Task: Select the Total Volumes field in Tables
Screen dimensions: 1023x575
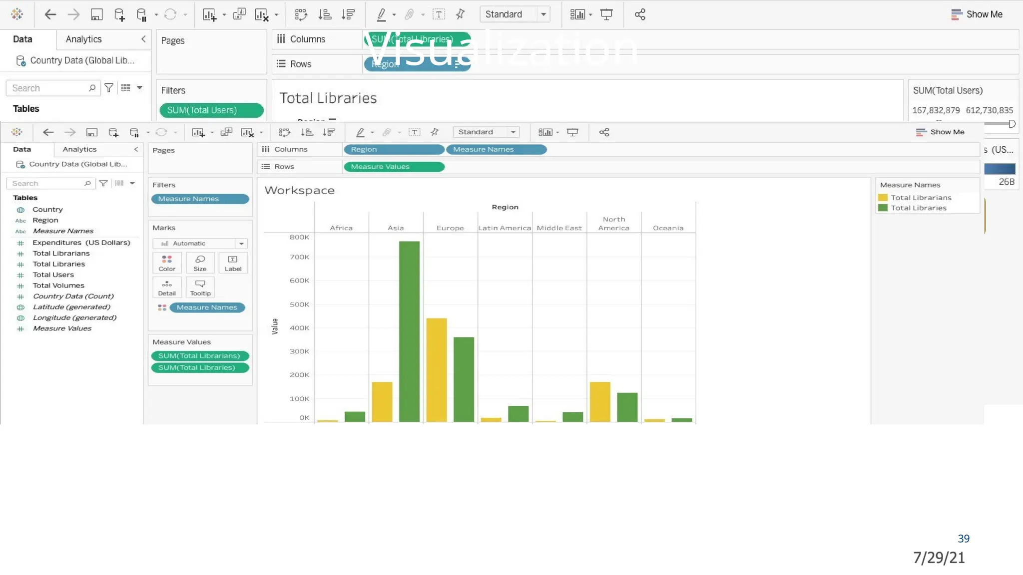Action: point(58,286)
